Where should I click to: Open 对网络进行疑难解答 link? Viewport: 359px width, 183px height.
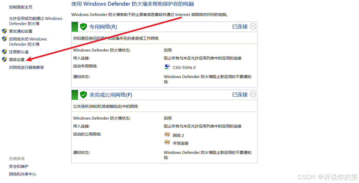(x=26, y=68)
